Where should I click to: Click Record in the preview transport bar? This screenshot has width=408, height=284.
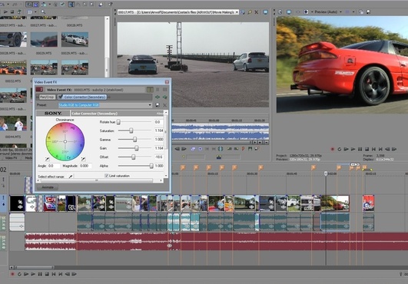[332, 149]
